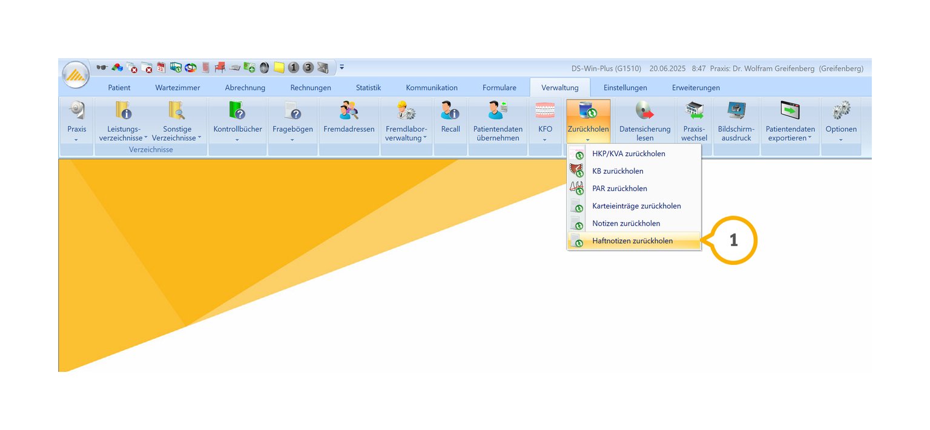930x430 pixels.
Task: Switch to the Abrechnung tab
Action: 245,88
